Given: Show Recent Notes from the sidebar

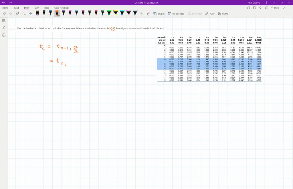Looking at the screenshot, I should pyautogui.click(x=4, y=35).
